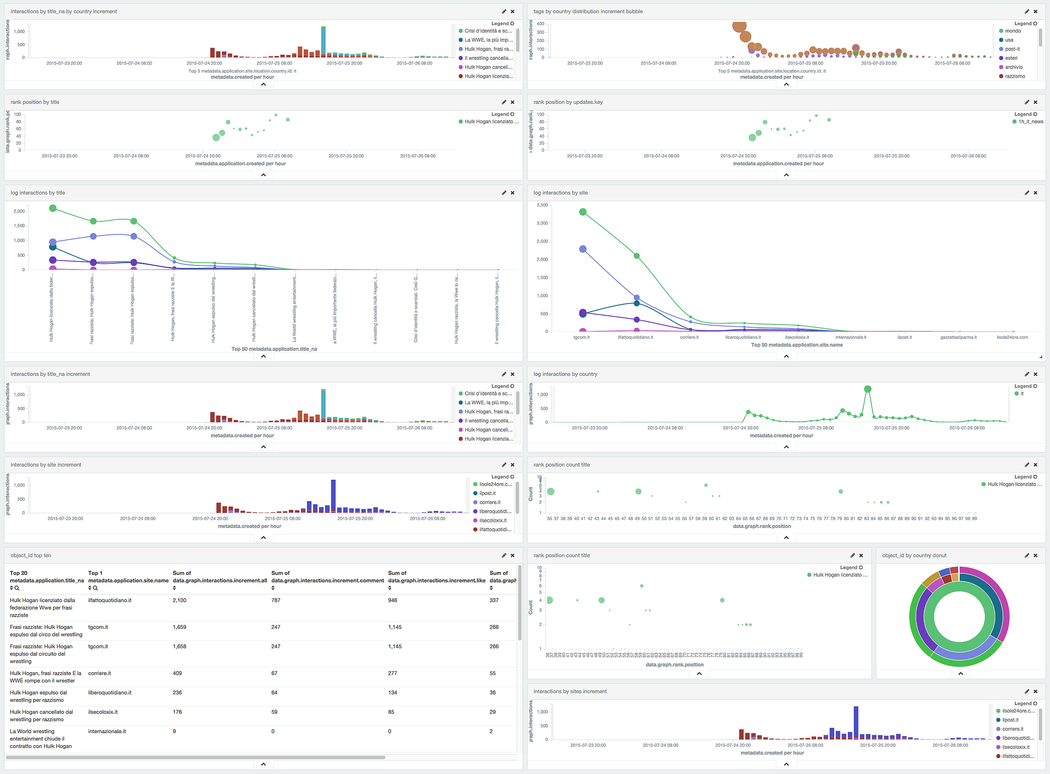Expand the spy caret under 'object_id top ten' table
1050x774 pixels.
[x=264, y=765]
